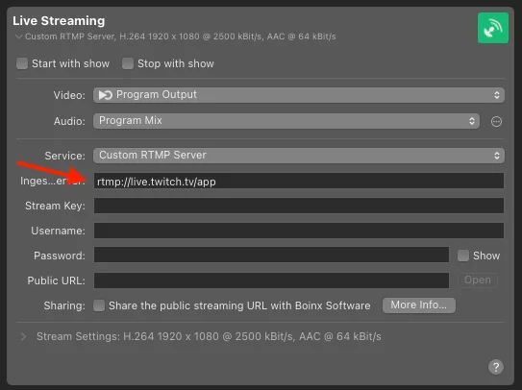Expand the Stream Settings section
The image size is (522, 390).
(23, 336)
